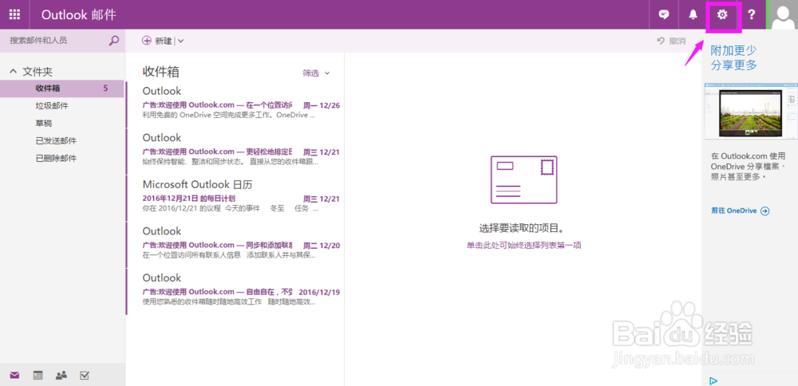Click the search magnifier icon
798x386 pixels.
tap(114, 41)
